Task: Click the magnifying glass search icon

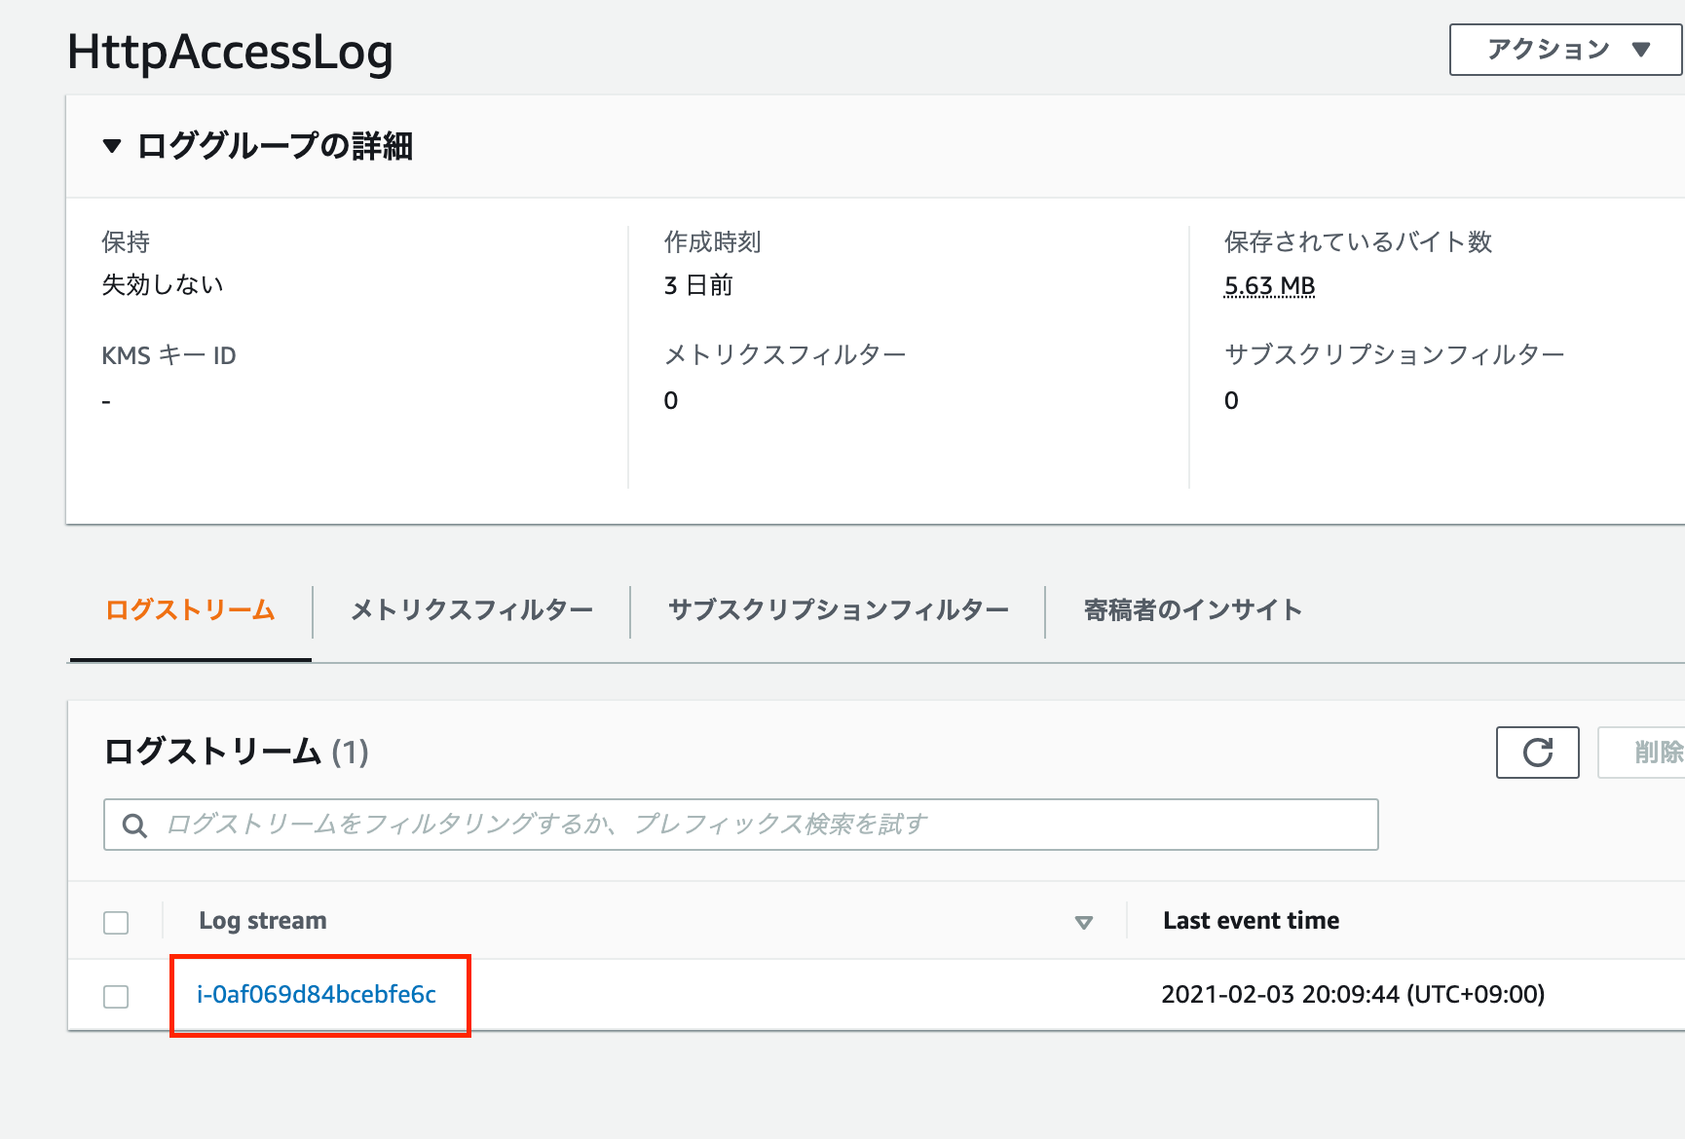Action: [x=134, y=825]
